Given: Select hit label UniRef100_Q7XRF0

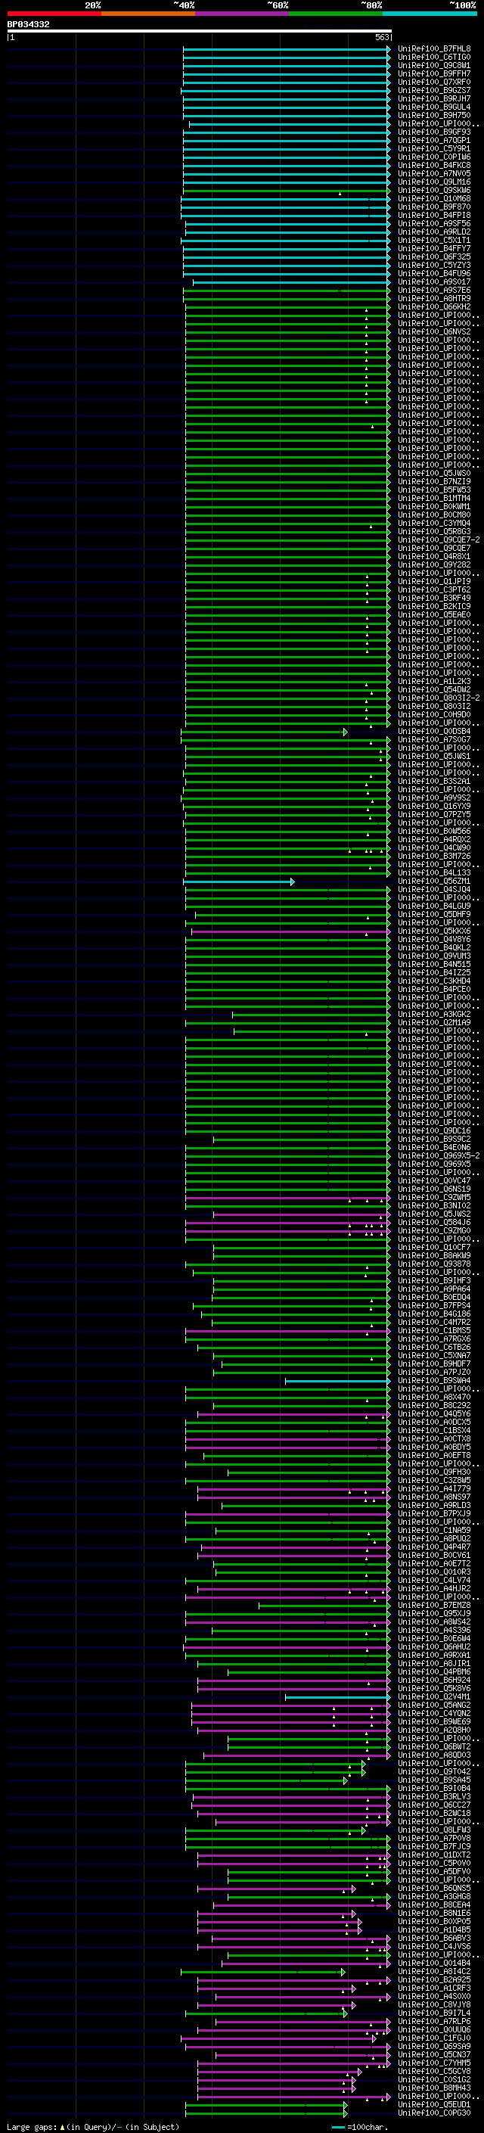Looking at the screenshot, I should tap(434, 82).
